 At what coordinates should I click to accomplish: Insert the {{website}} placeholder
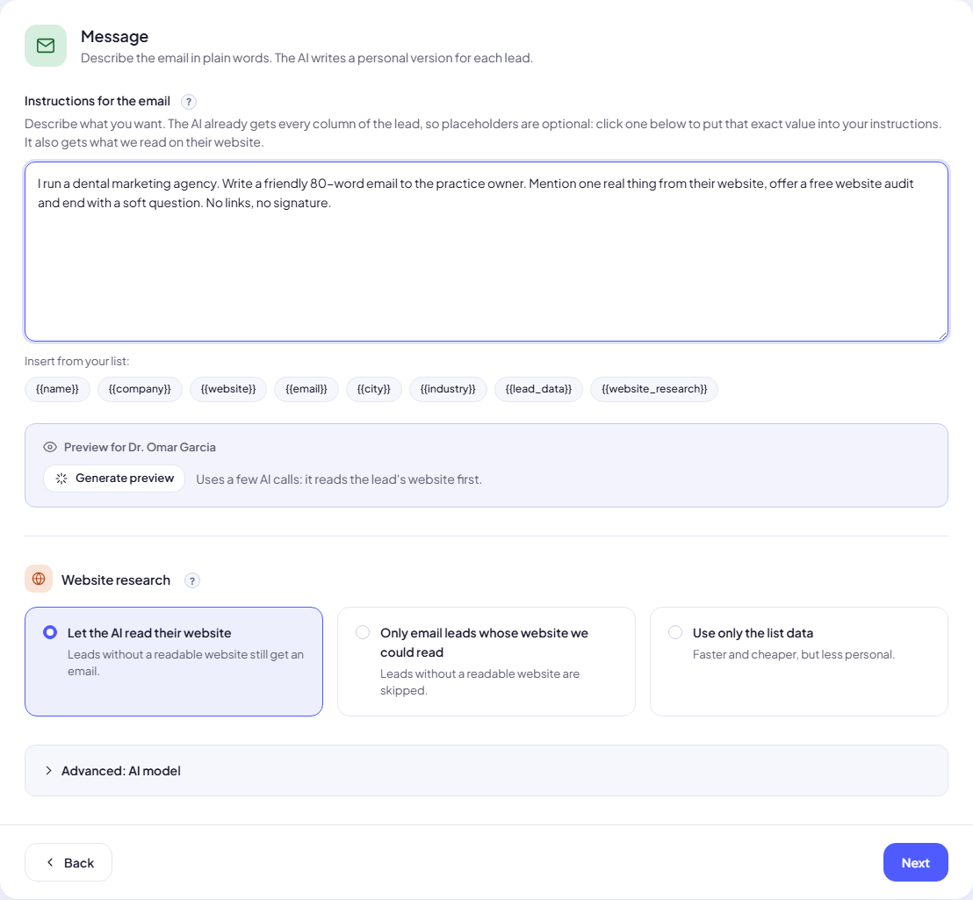(228, 389)
